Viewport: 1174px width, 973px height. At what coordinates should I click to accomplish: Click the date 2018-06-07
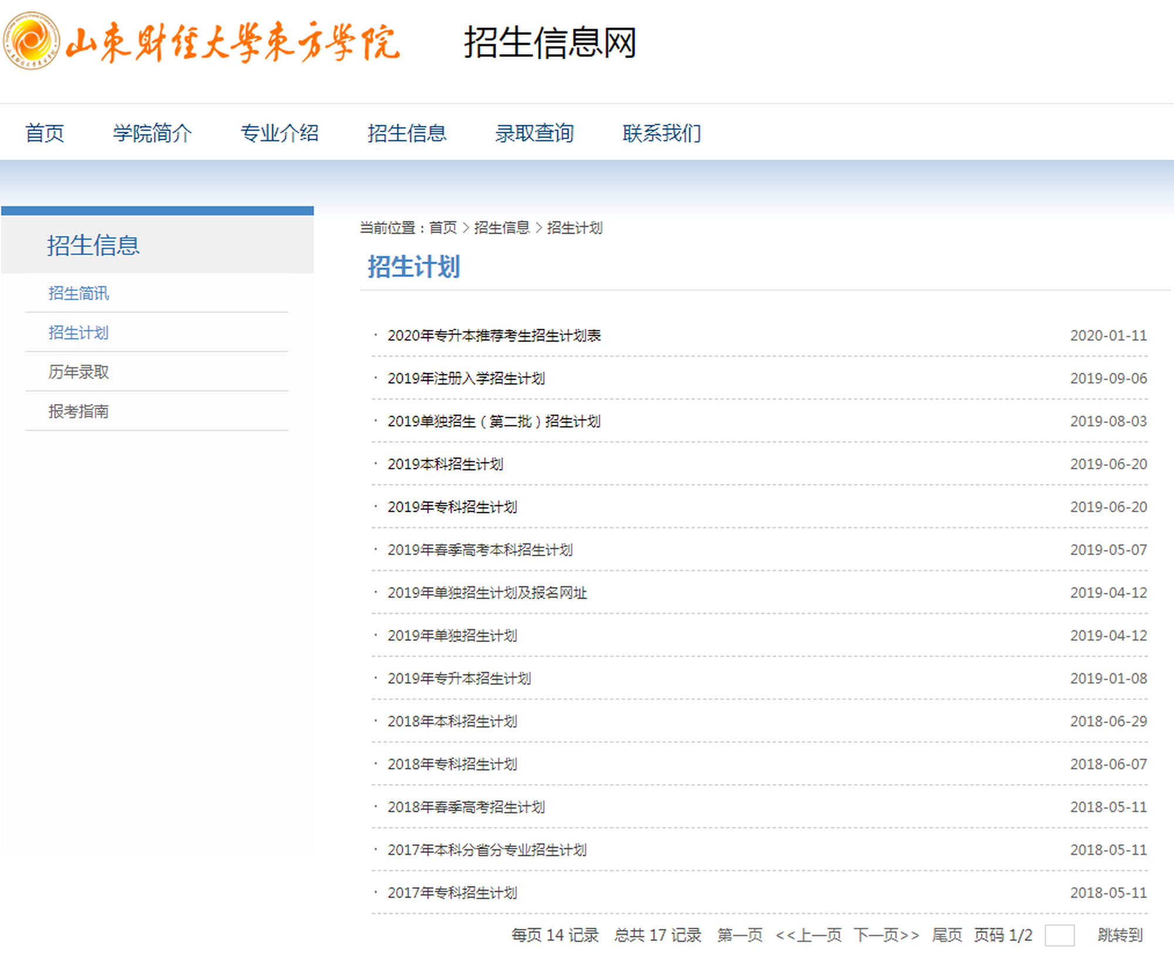click(1108, 764)
